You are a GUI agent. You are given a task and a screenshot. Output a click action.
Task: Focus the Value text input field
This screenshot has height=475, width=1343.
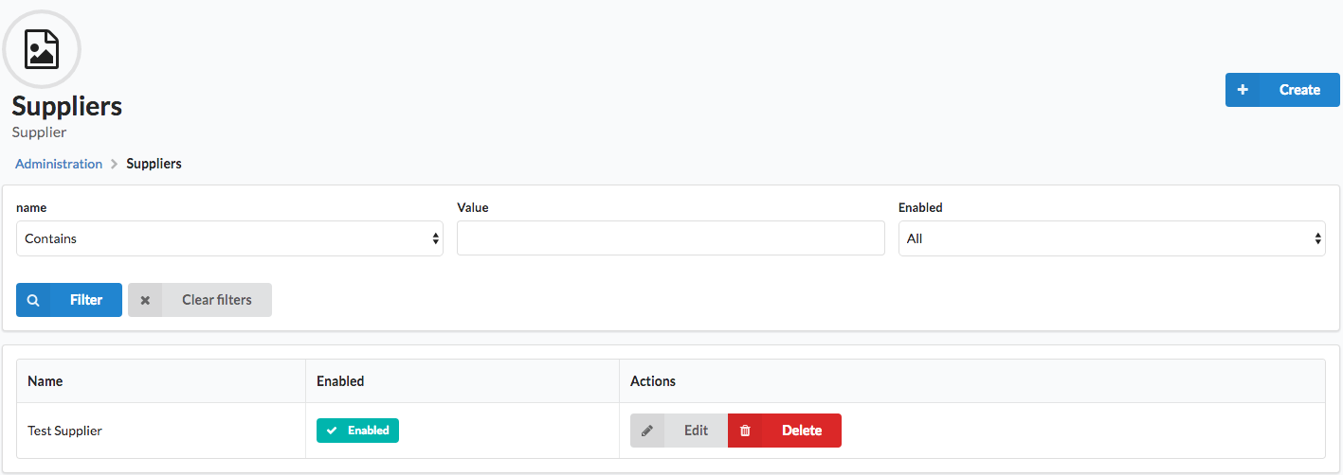671,238
